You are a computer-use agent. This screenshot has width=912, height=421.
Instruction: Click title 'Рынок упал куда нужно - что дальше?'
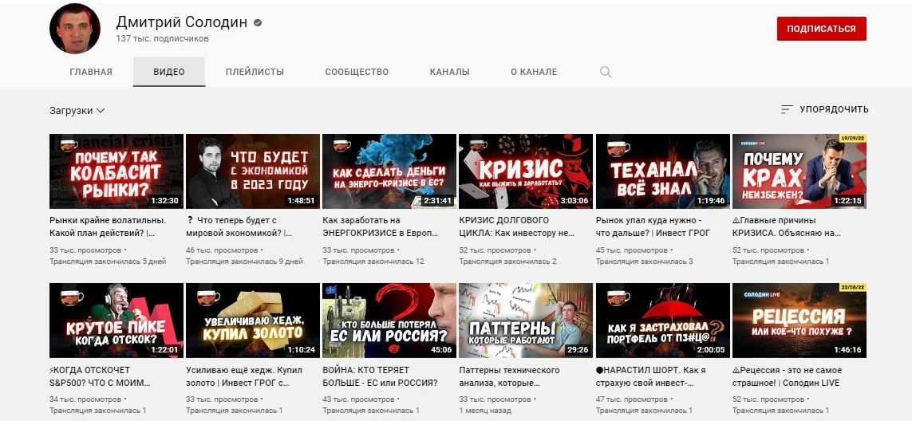[x=652, y=226]
